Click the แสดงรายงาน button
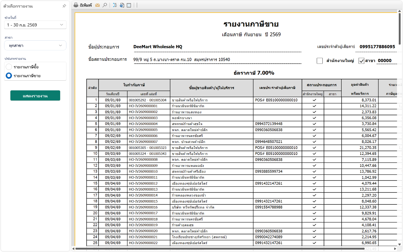 click(35, 95)
